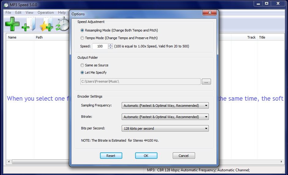Click the Name column header

pyautogui.click(x=20, y=37)
